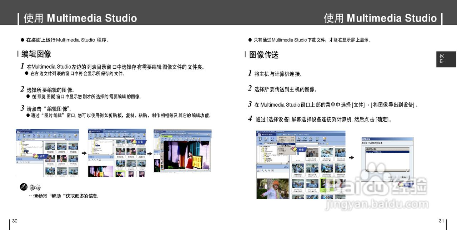The width and height of the screenshot is (457, 230).
Task: Click the Edit Image toolbar icon in page 30's second screenshot
Action: (125, 134)
